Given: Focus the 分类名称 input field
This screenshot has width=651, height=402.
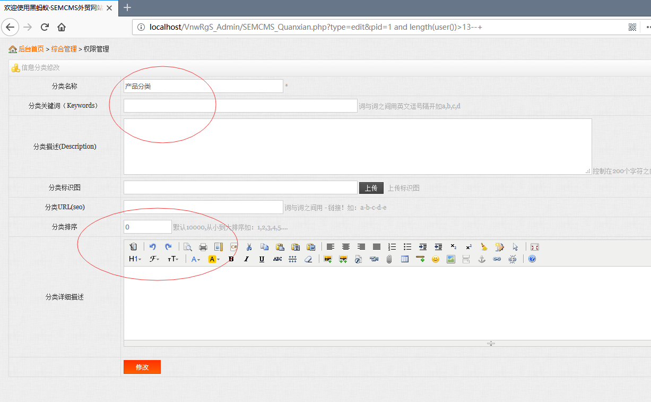Looking at the screenshot, I should click(x=203, y=86).
